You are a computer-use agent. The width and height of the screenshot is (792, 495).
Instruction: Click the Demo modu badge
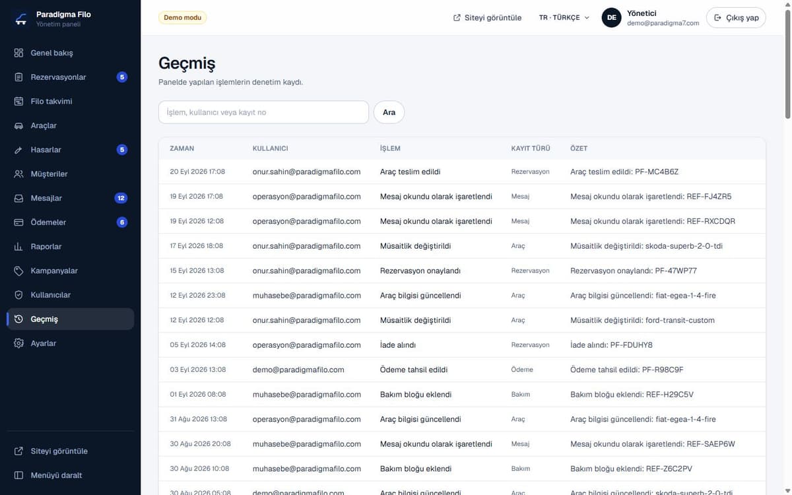[x=183, y=18]
